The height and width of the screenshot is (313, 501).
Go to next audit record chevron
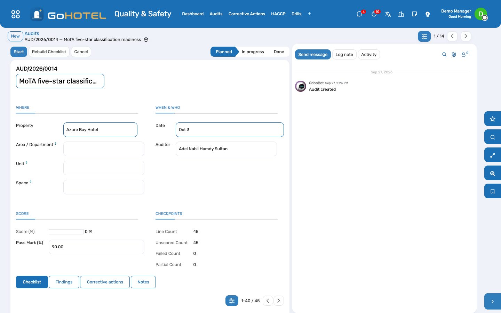tap(466, 36)
